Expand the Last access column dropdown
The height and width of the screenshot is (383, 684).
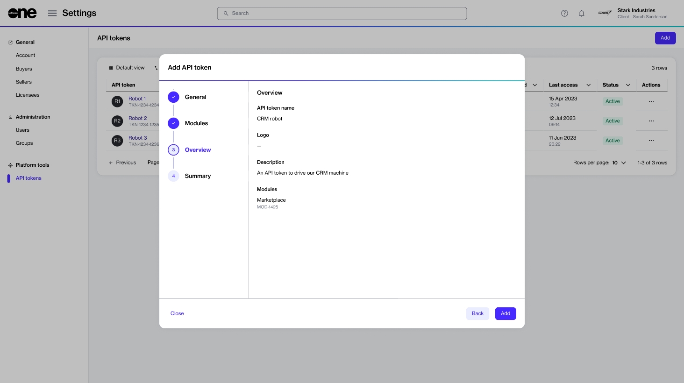click(588, 85)
